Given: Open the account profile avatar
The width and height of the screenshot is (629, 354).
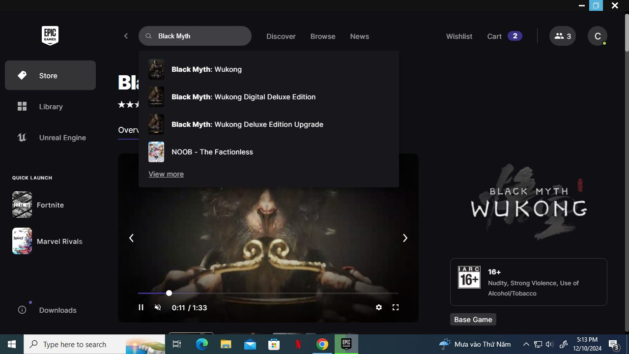Looking at the screenshot, I should coord(597,36).
